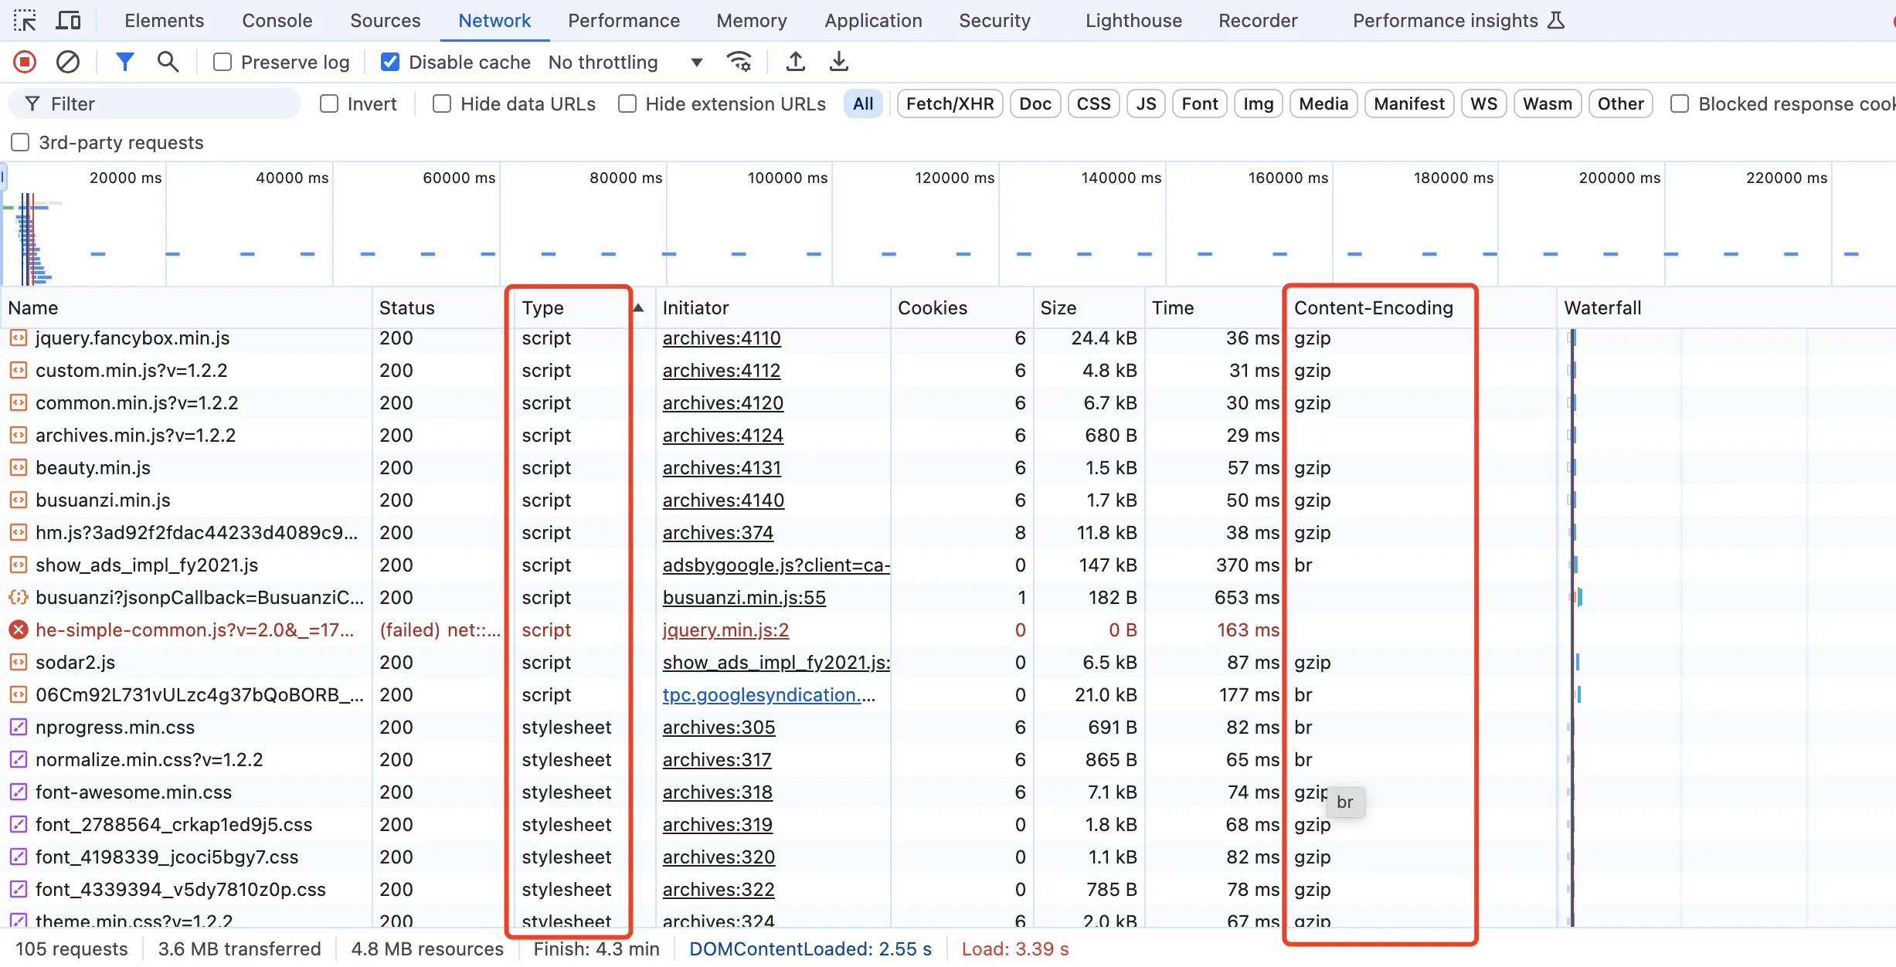Open initiator link jquery.min.js:2
This screenshot has height=967, width=1896.
(x=725, y=630)
